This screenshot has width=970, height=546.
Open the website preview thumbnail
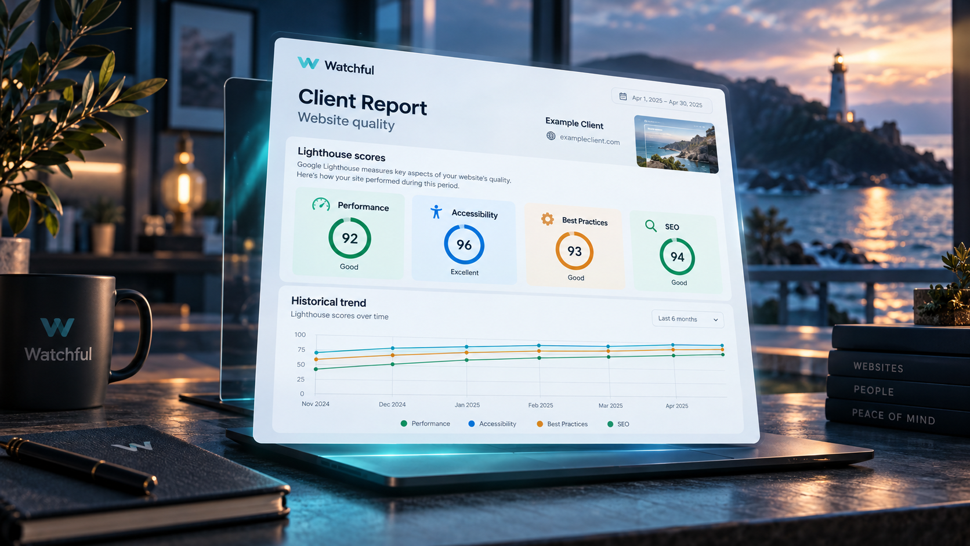[676, 144]
